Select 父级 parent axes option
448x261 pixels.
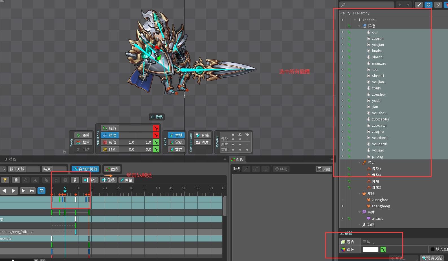176,142
